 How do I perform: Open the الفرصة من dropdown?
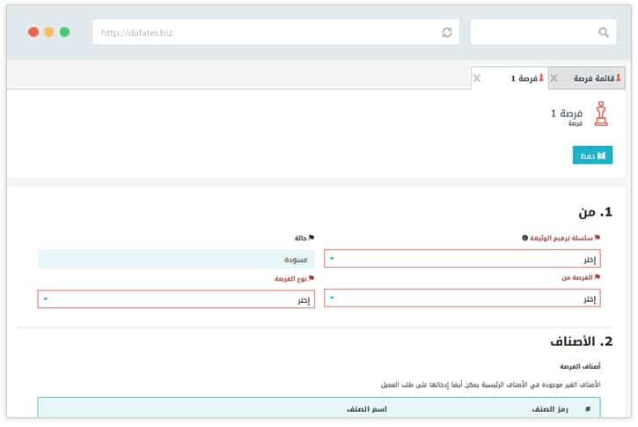pyautogui.click(x=462, y=298)
